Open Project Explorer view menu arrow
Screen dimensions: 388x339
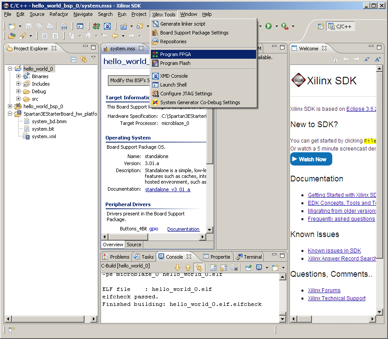93,57
